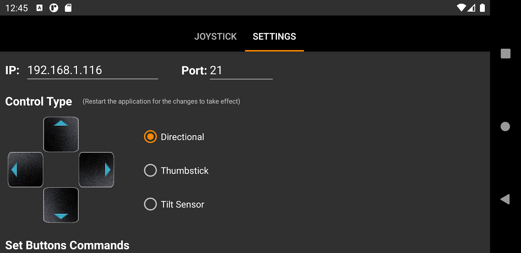Viewport: 521px width, 253px height.
Task: Tap the Set Buttons Commands heading
Action: (x=67, y=245)
